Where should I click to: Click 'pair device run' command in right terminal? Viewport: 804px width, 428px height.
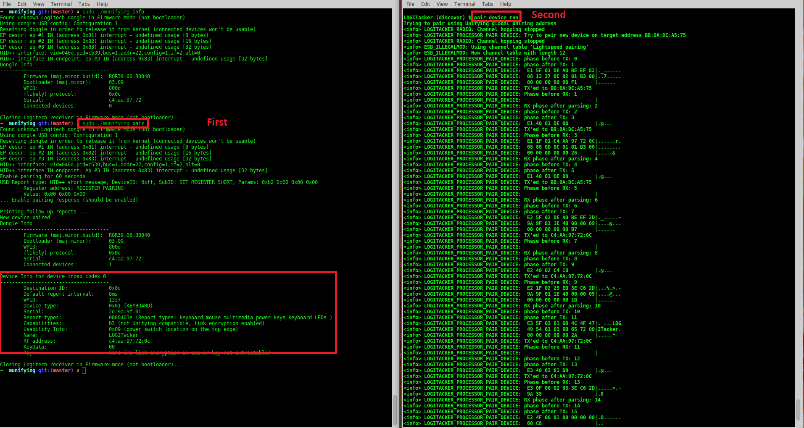(x=496, y=18)
